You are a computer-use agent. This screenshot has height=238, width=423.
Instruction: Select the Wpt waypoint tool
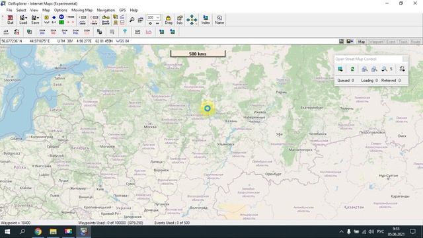[46, 20]
